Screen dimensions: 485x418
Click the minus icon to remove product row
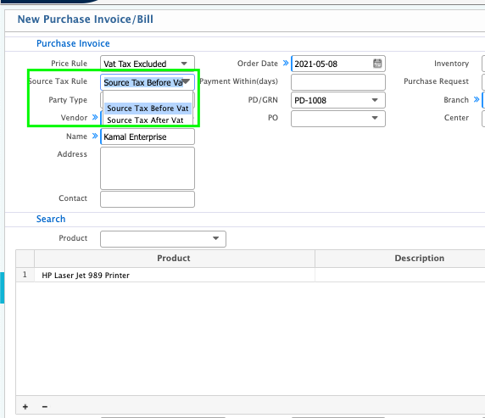coord(45,406)
